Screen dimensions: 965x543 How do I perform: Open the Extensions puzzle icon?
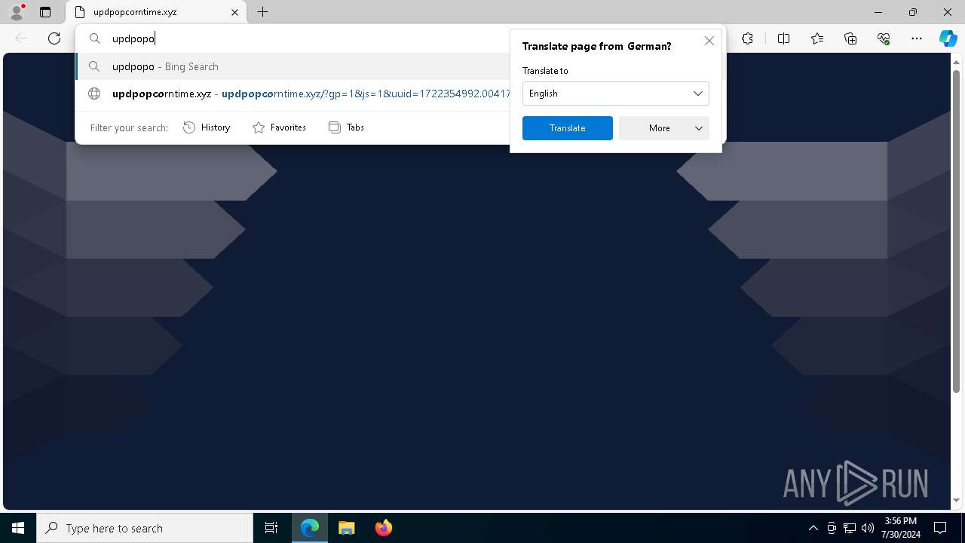tap(747, 38)
